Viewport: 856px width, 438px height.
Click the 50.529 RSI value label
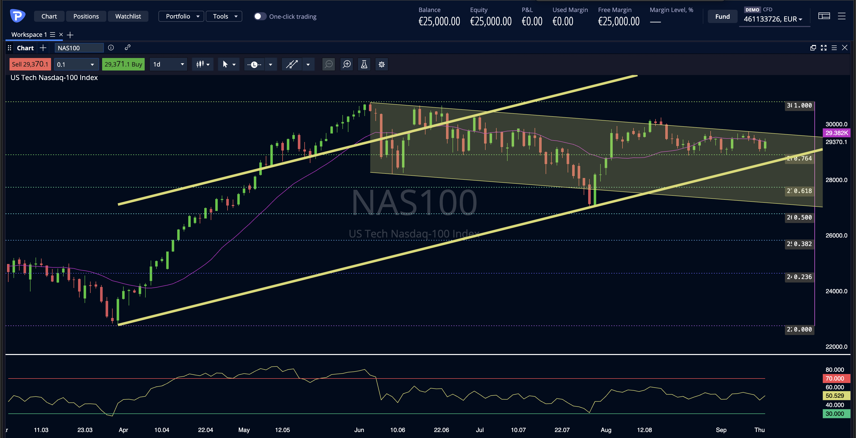(x=836, y=395)
